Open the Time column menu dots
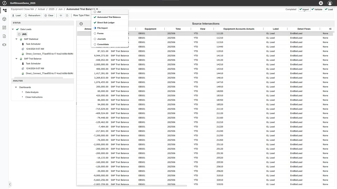Viewport: 337px width, 189px height. tap(191, 29)
